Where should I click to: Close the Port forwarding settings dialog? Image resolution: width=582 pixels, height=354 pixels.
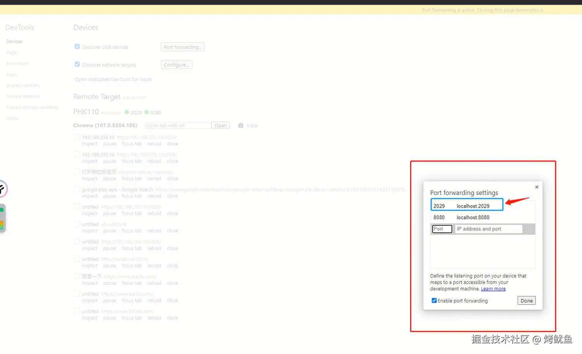click(537, 187)
